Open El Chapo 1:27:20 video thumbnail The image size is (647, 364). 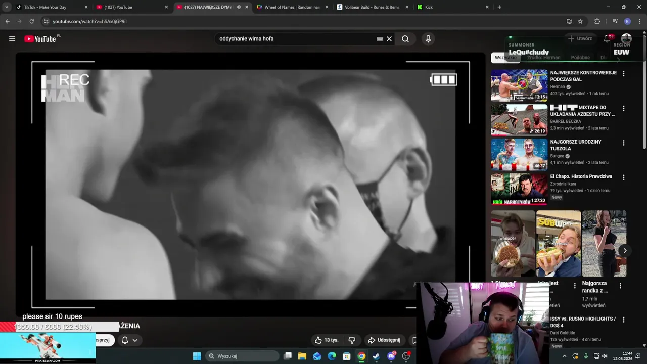(519, 190)
